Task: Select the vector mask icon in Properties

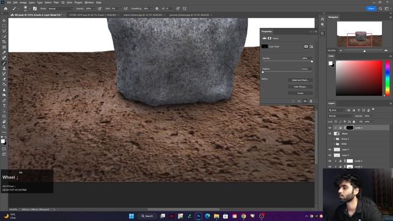Action: 311,47
